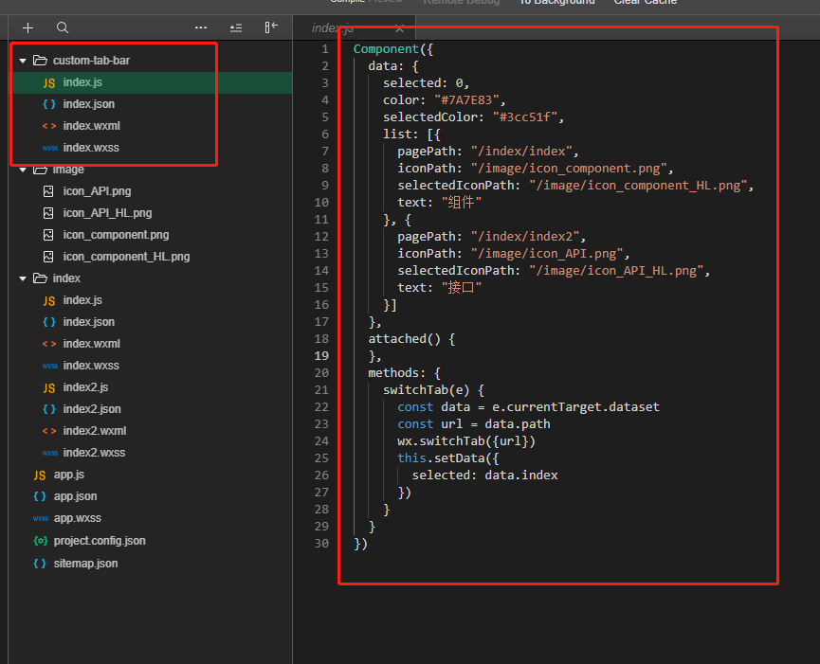
Task: Open the index2.wxss file
Action: point(94,453)
